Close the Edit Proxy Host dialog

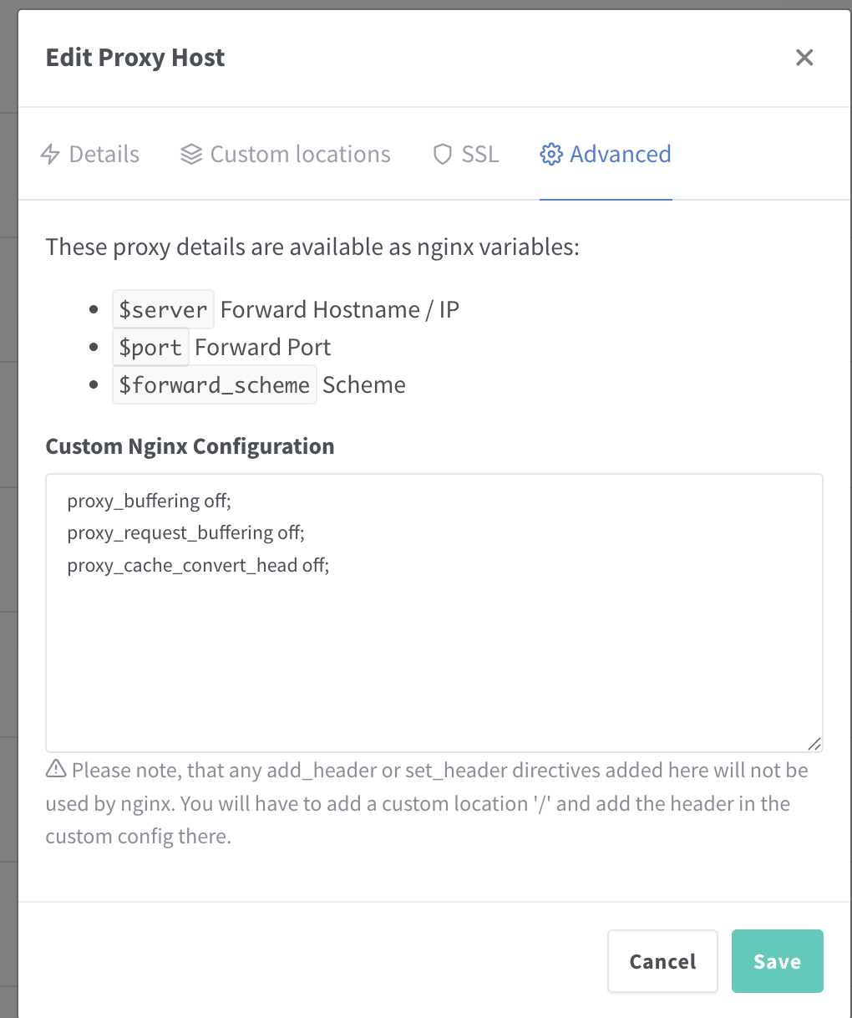[x=804, y=58]
